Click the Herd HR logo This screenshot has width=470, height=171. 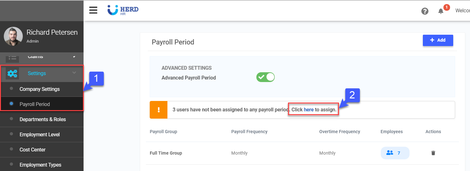(x=123, y=10)
